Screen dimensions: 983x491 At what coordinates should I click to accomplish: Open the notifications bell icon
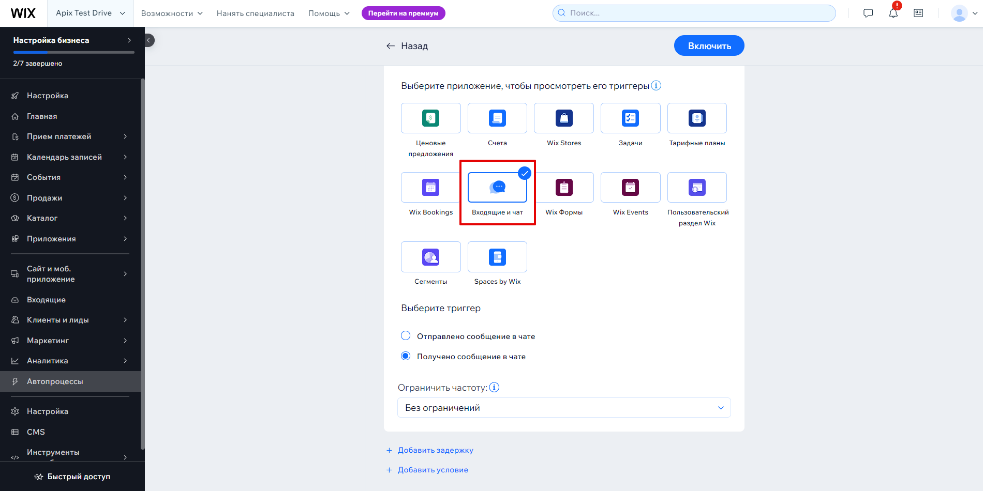tap(893, 13)
